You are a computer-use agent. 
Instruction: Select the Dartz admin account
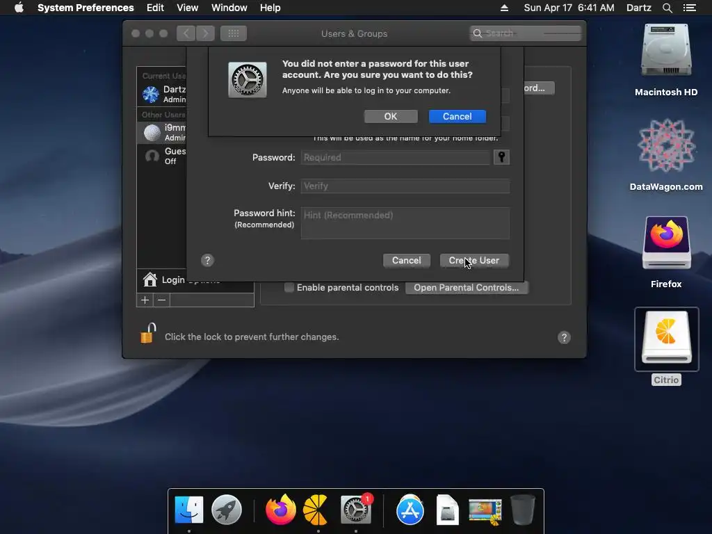(x=163, y=94)
